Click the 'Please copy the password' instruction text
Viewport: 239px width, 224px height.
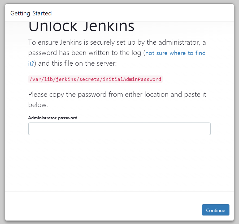pos(117,100)
